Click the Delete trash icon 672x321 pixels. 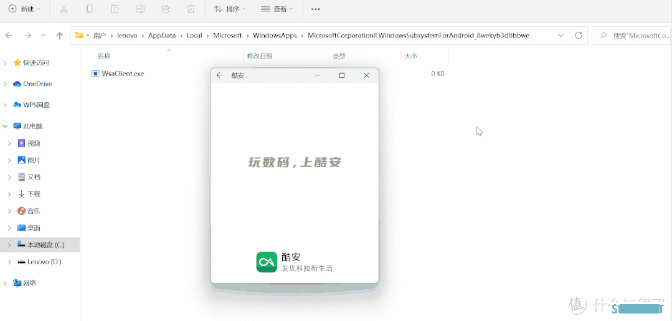pyautogui.click(x=191, y=9)
